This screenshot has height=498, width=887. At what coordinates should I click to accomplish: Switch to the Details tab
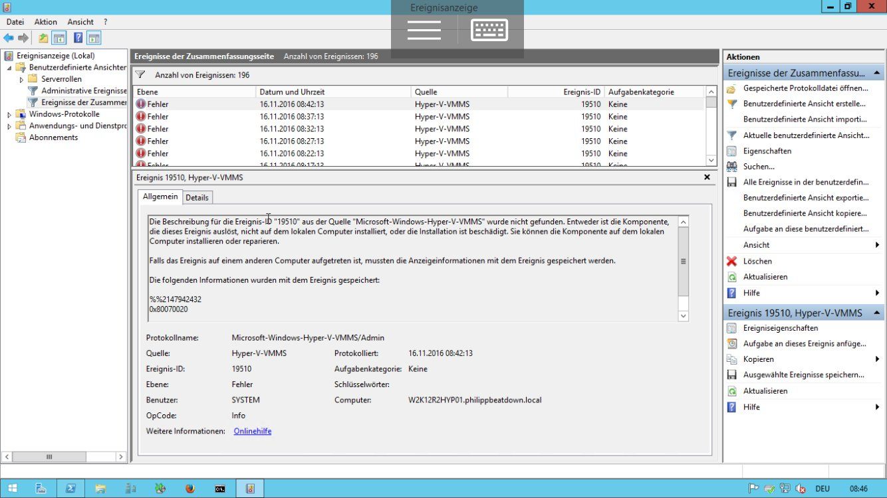pos(197,197)
